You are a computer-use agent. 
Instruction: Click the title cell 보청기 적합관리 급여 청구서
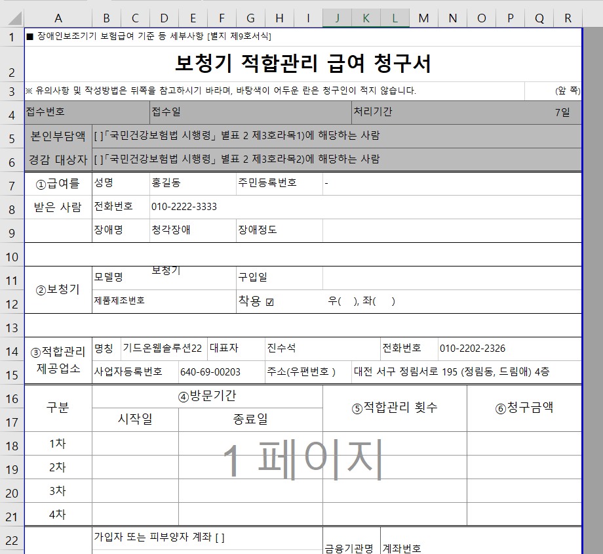(x=303, y=64)
